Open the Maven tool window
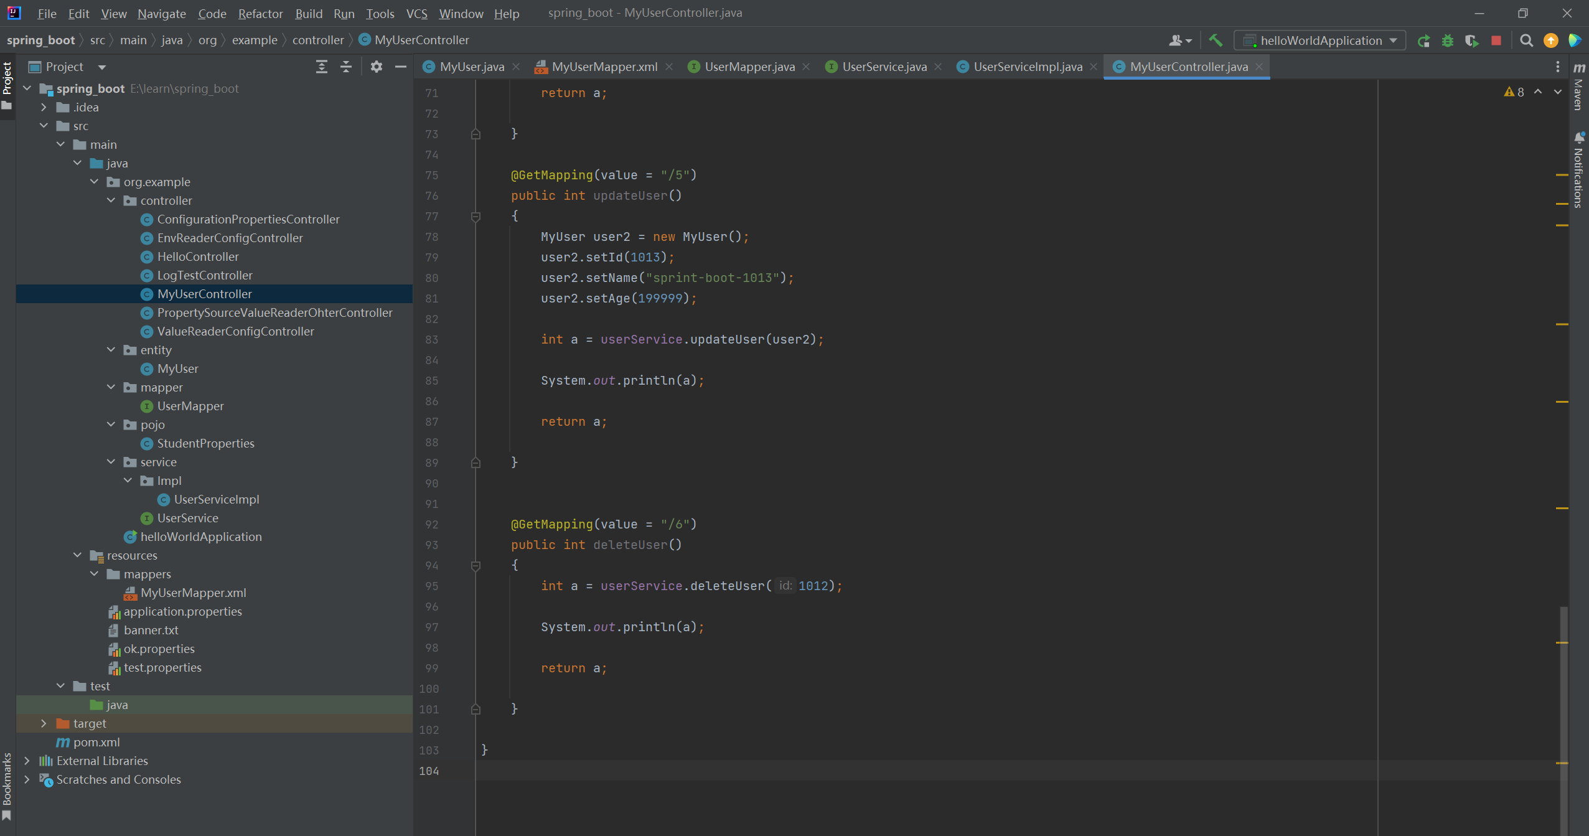Image resolution: width=1589 pixels, height=836 pixels. coord(1579,87)
